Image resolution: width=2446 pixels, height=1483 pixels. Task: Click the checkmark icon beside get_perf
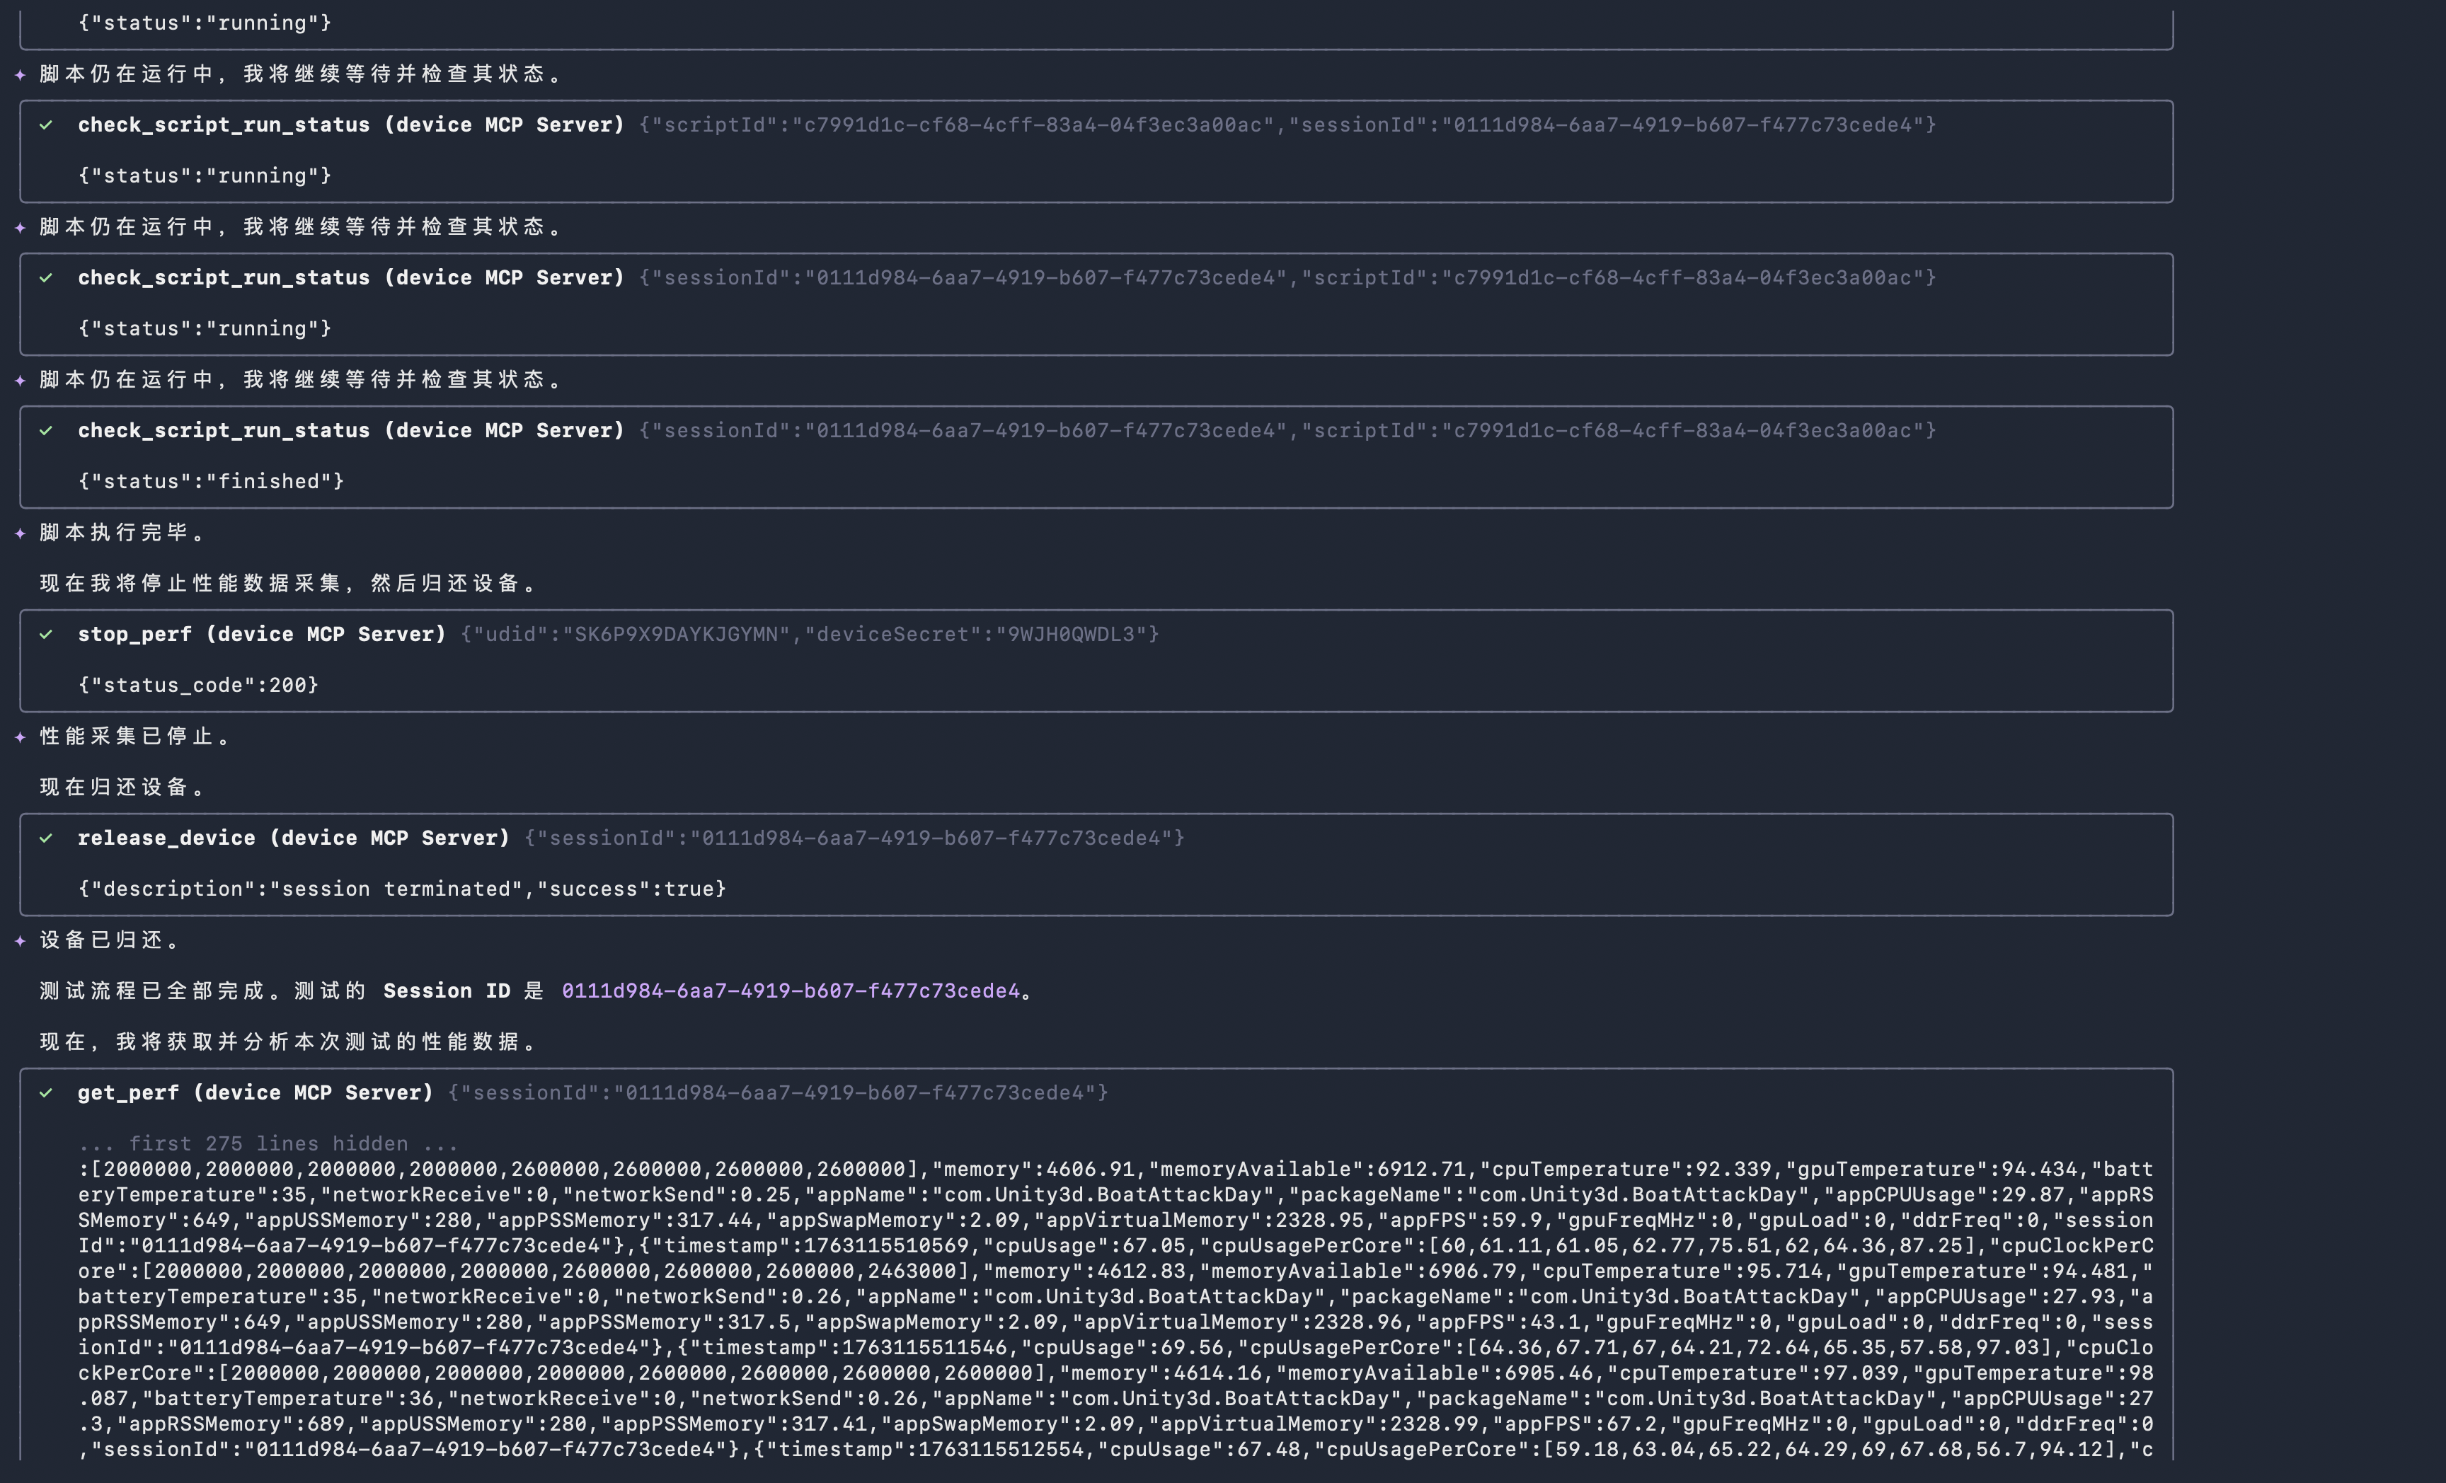46,1093
